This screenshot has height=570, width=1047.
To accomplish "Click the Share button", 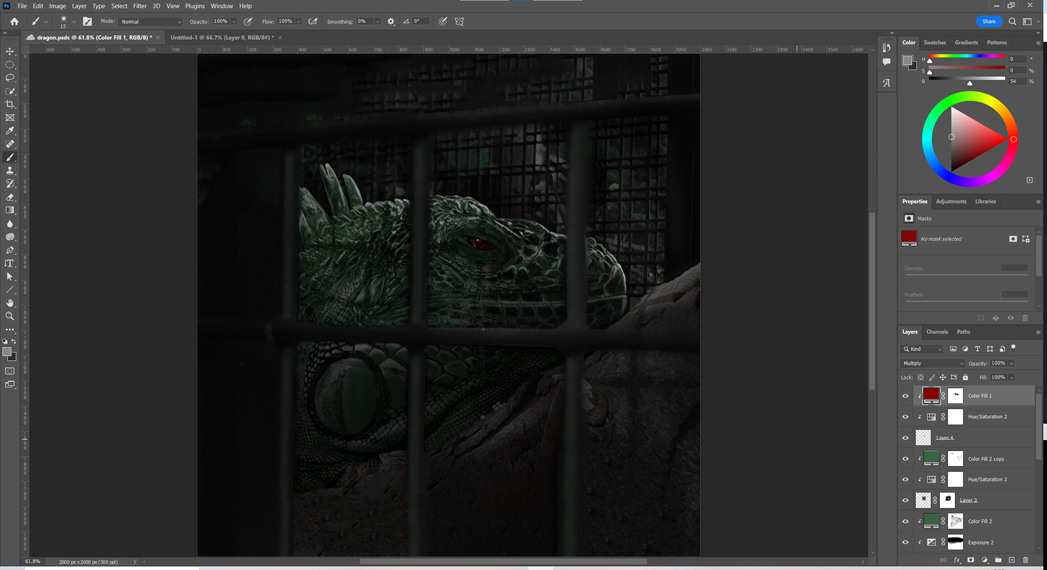I will point(989,21).
